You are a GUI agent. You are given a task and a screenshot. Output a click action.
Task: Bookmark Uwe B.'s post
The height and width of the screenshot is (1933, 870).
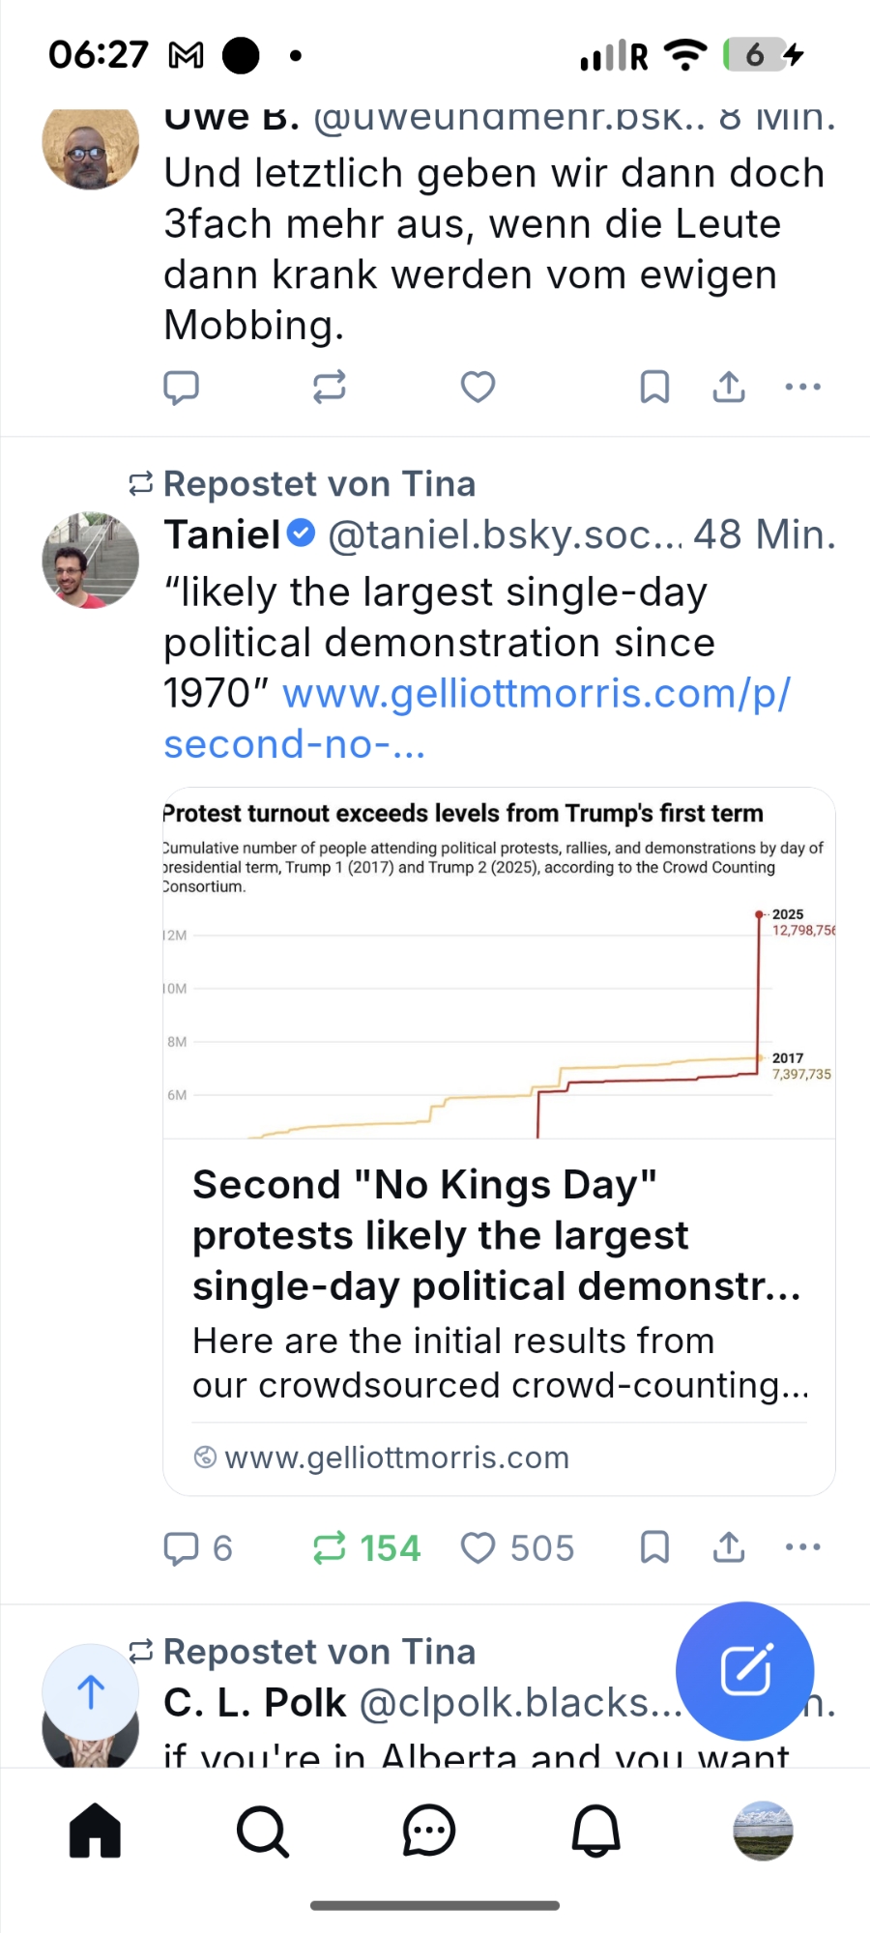[654, 387]
